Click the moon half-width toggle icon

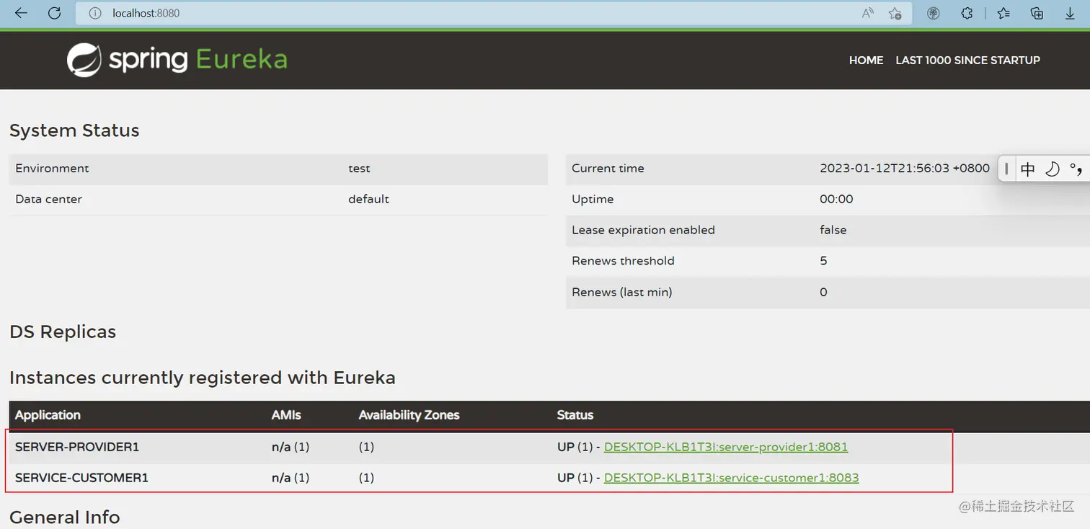1053,169
